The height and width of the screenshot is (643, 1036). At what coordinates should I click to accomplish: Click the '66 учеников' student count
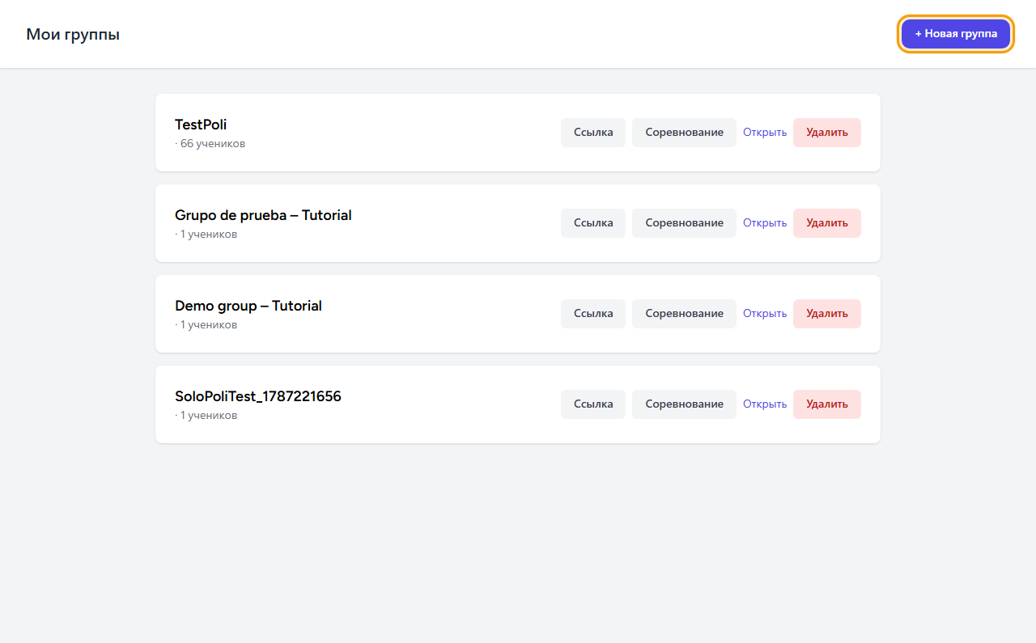click(x=213, y=144)
